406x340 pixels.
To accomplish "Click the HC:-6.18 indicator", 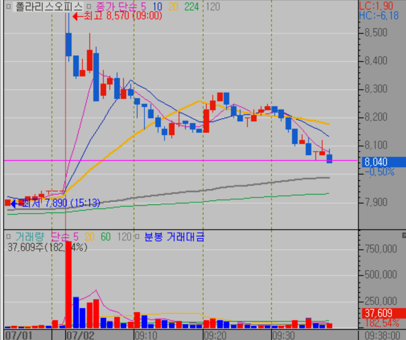I will pos(379,16).
